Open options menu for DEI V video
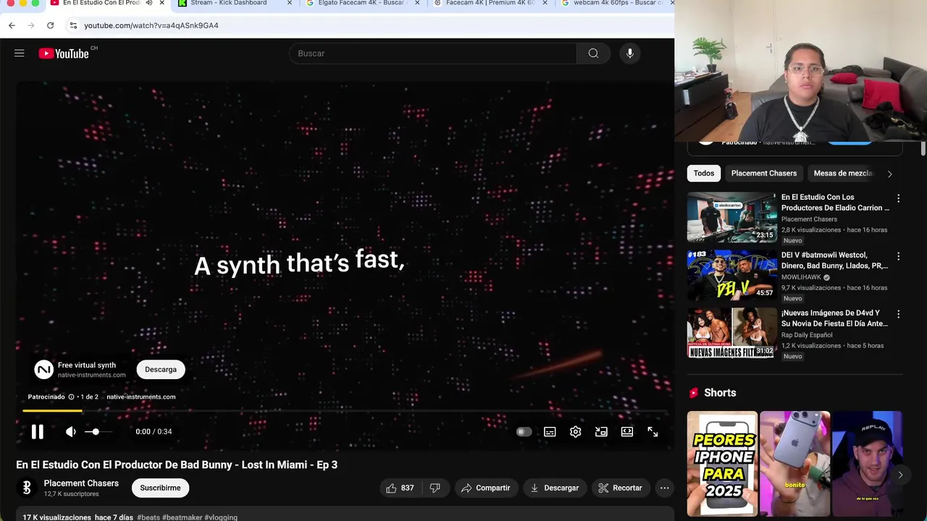This screenshot has height=521, width=927. coord(898,256)
